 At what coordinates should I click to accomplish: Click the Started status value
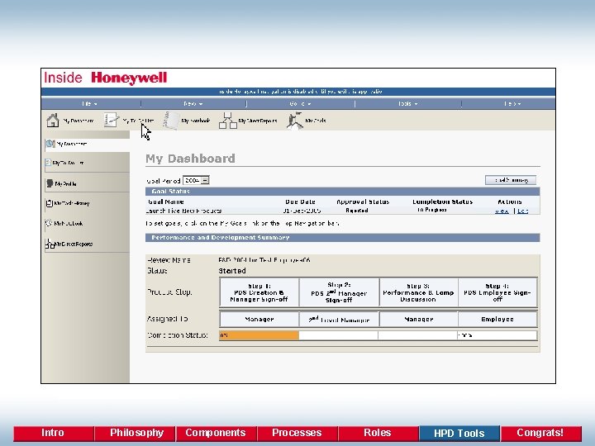[232, 271]
